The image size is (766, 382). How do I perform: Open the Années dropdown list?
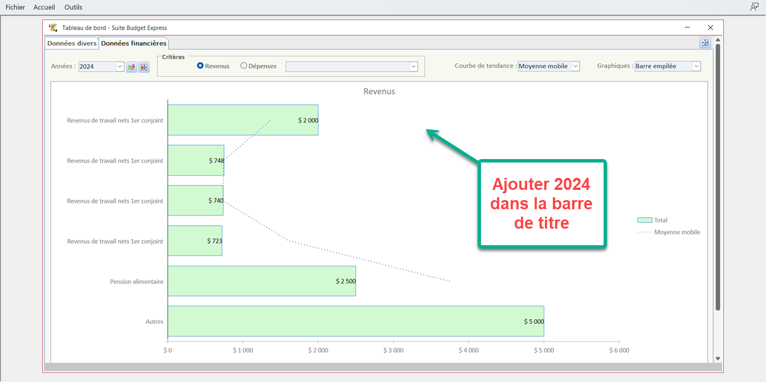120,67
